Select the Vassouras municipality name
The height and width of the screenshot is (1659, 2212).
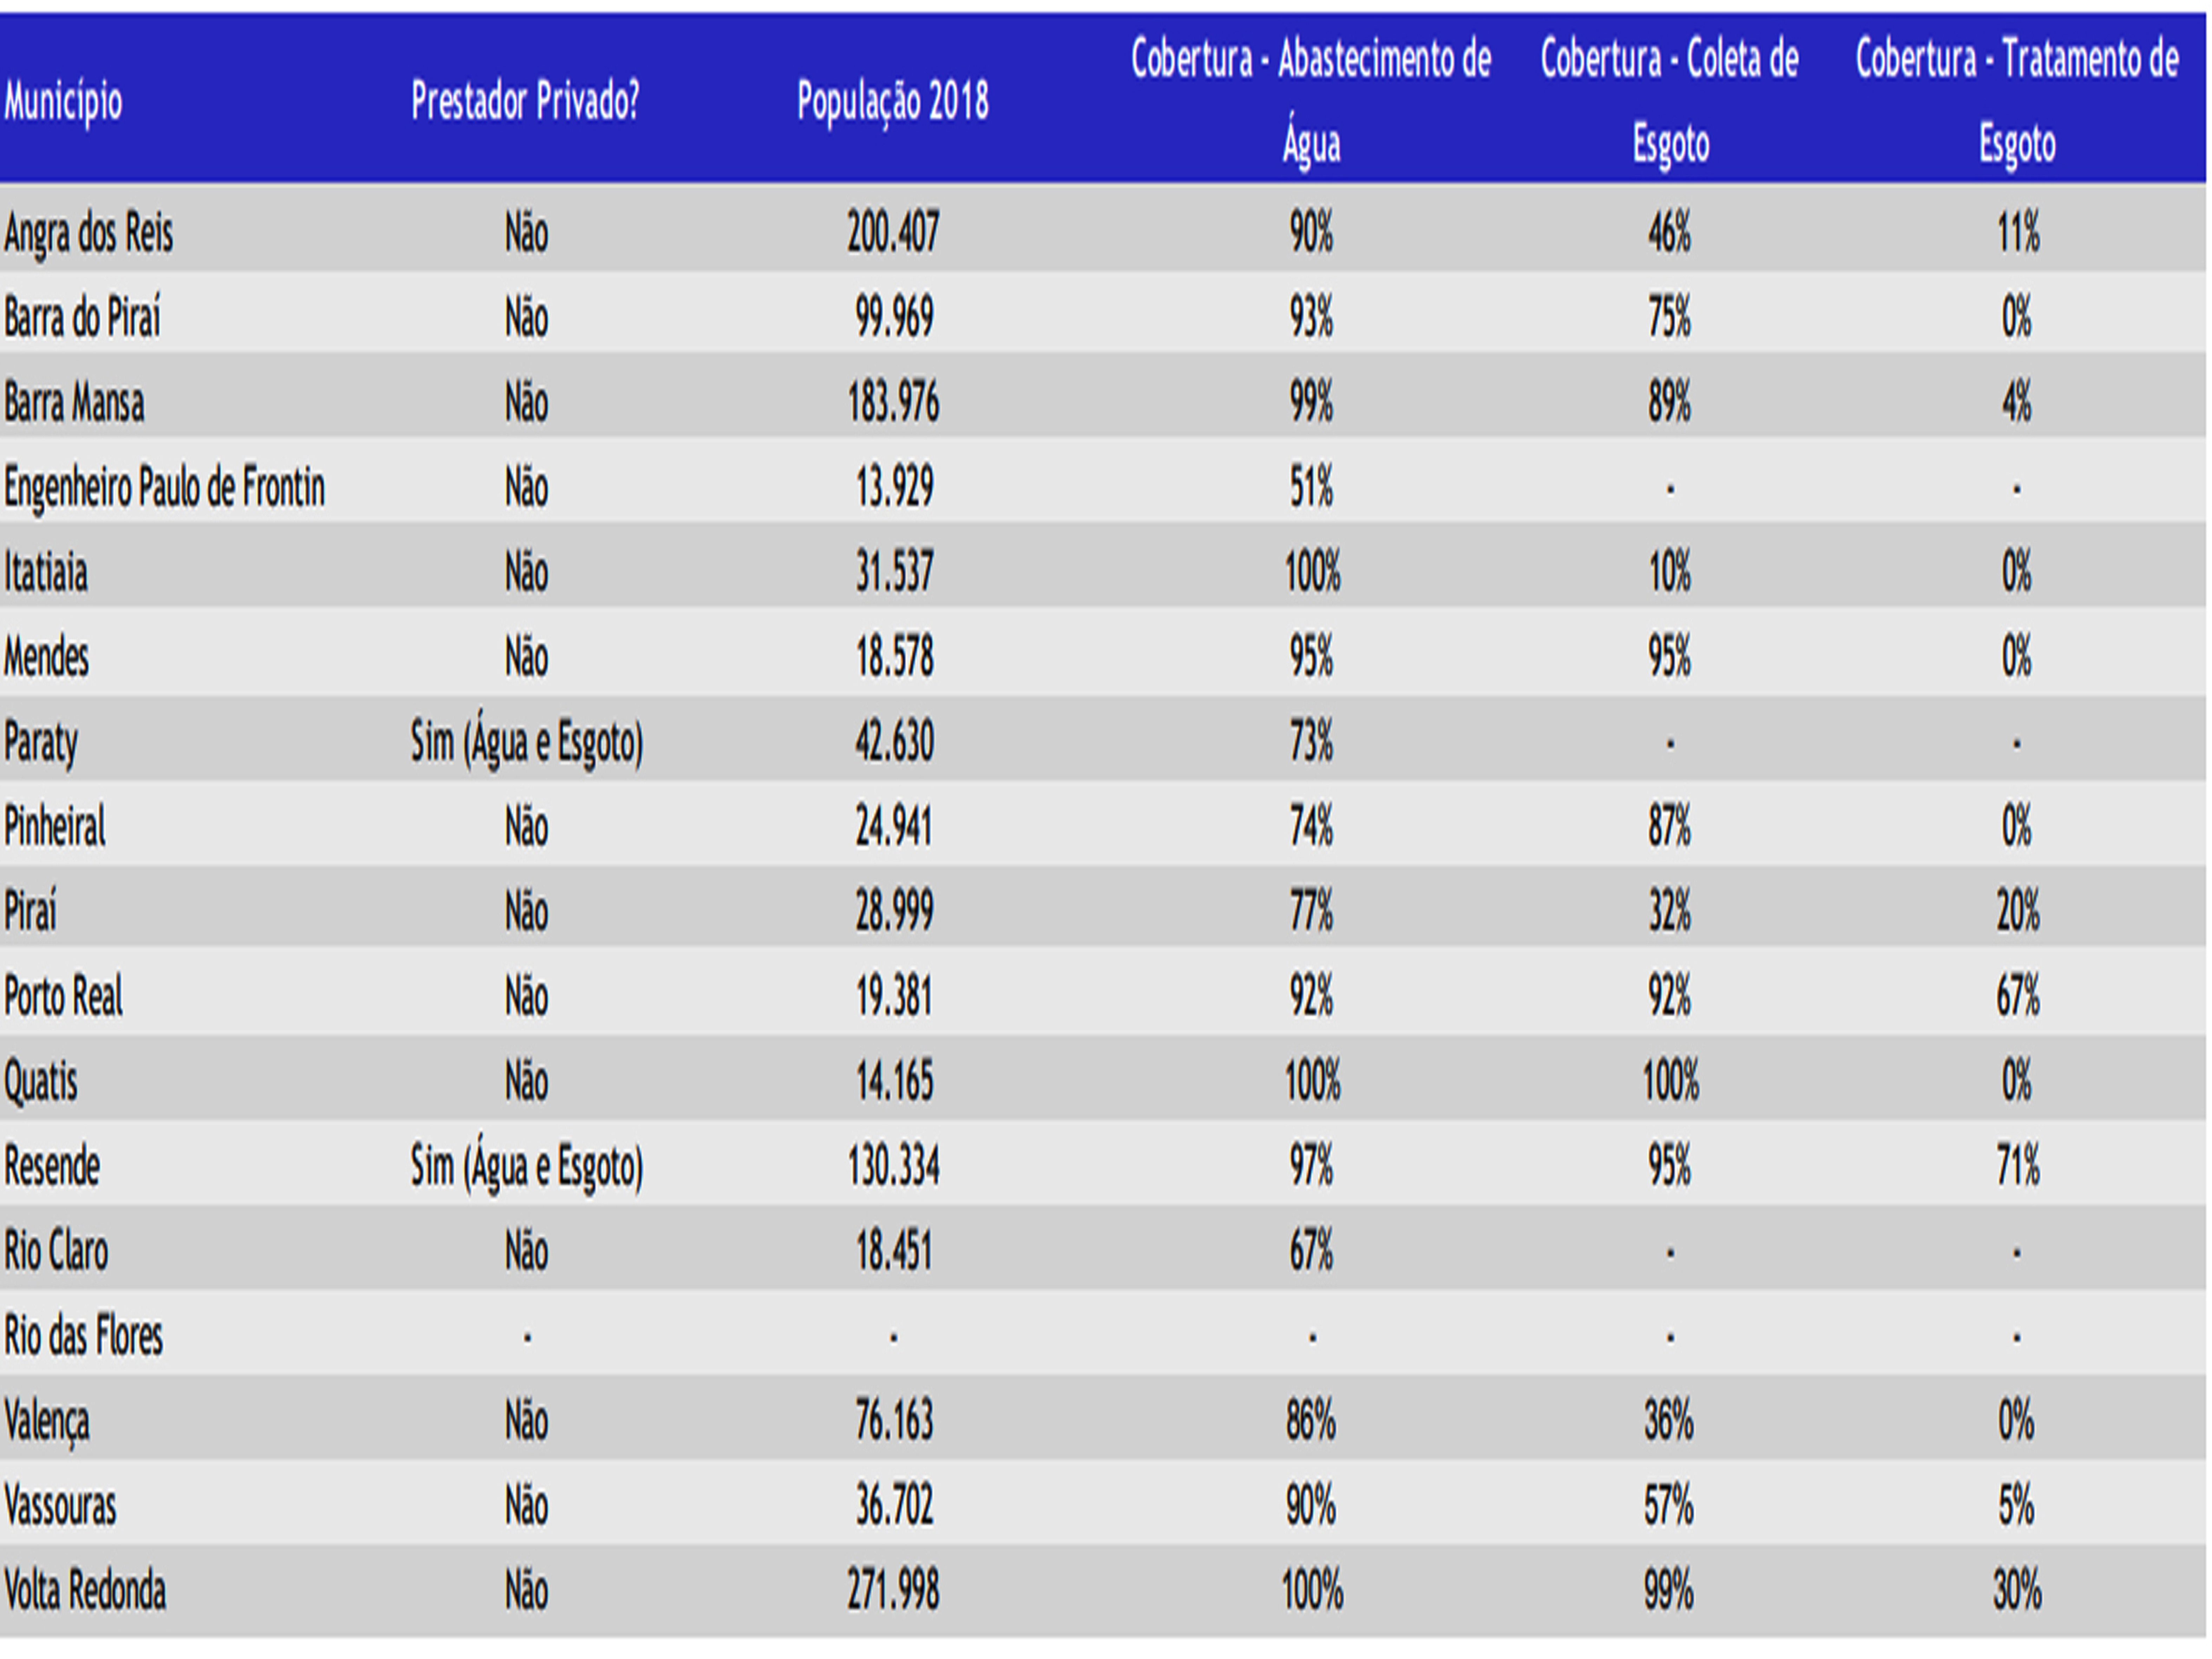60,1505
